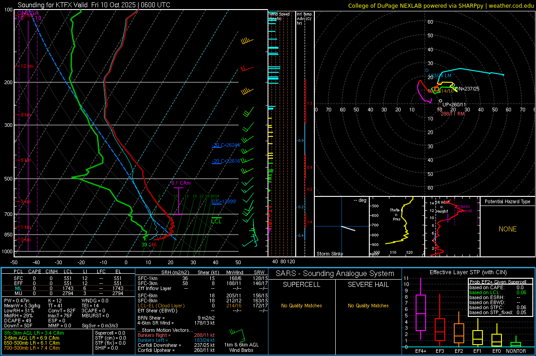Screen dimensions: 536x356
Task: Click the Storm Slinky panel title
Action: pos(329,254)
